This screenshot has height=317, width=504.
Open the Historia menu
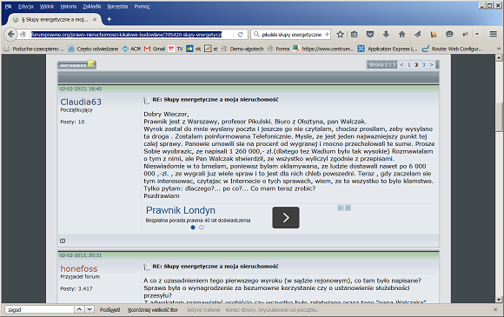click(x=69, y=6)
